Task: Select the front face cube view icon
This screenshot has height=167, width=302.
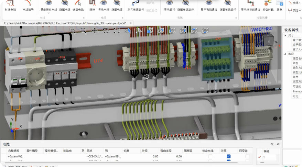Action: [x=150, y=31]
